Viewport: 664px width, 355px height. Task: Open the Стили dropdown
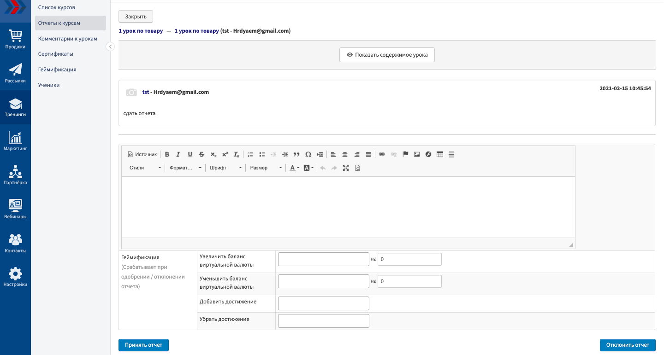[x=145, y=168]
